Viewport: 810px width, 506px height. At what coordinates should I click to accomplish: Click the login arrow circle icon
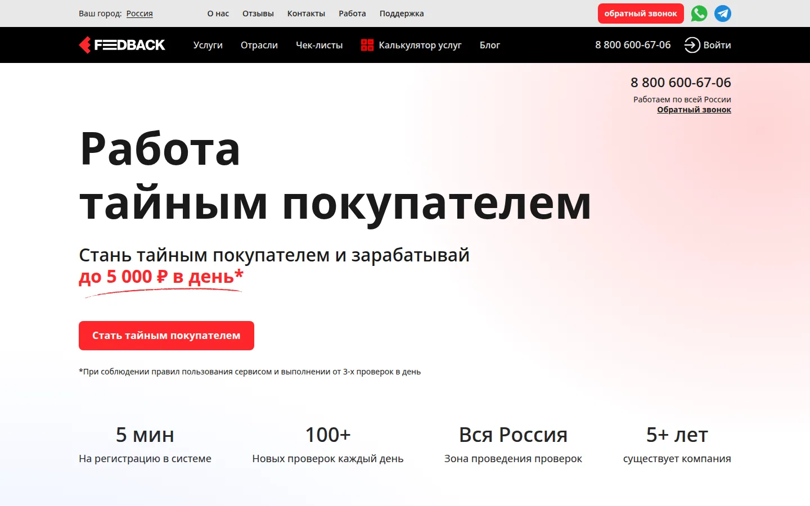pyautogui.click(x=692, y=45)
